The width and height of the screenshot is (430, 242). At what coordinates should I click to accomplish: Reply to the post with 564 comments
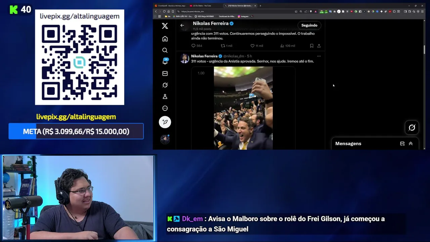tap(197, 46)
